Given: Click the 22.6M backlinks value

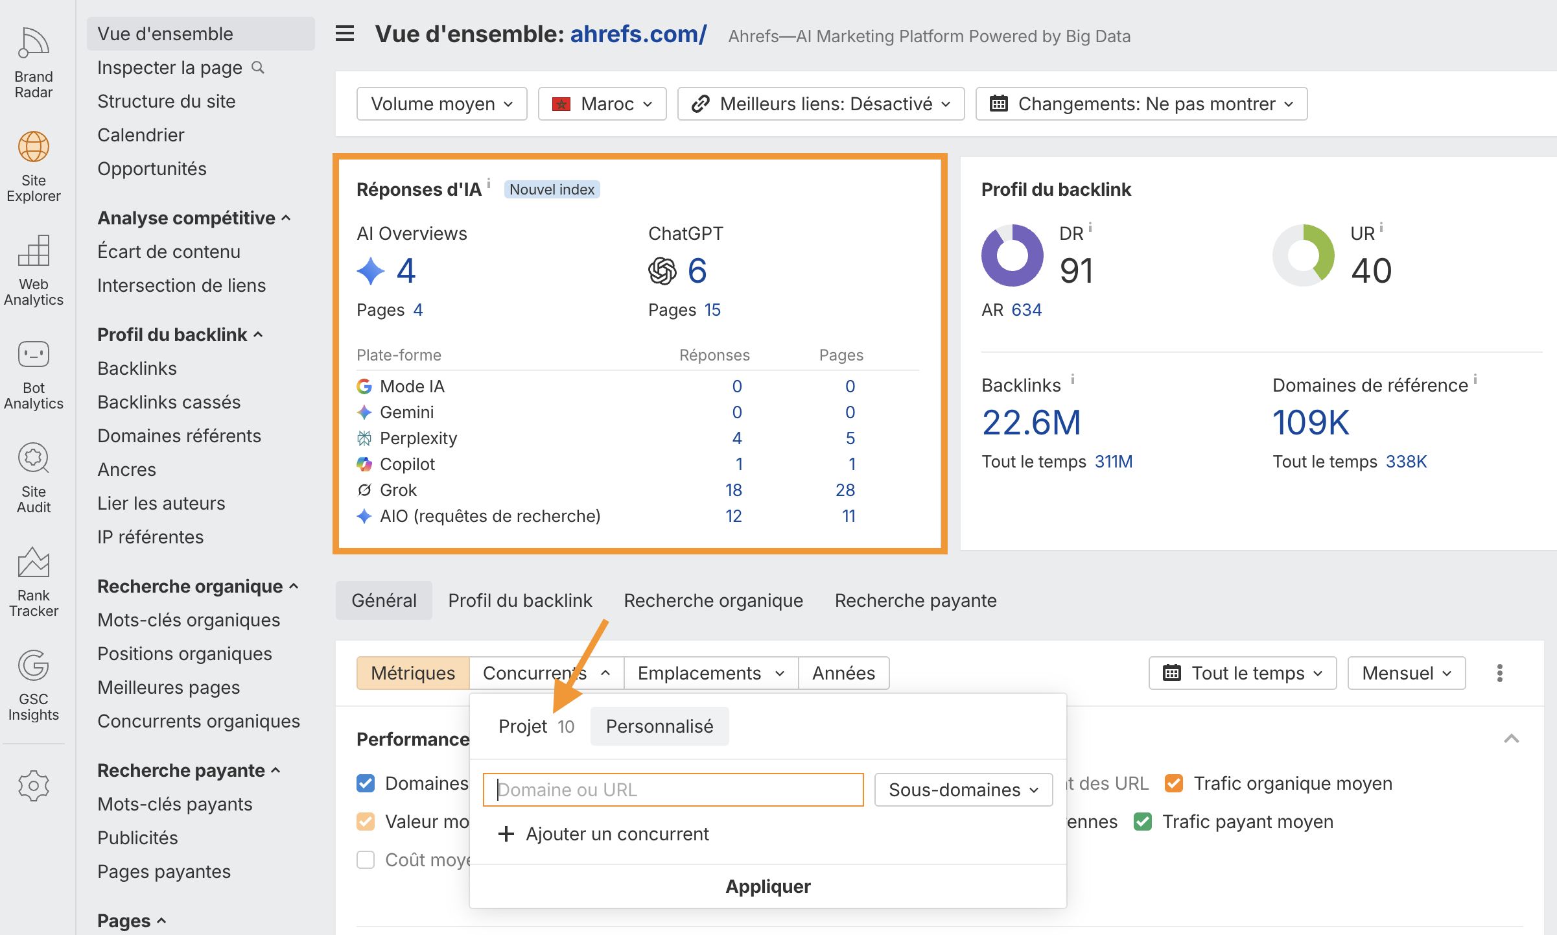Looking at the screenshot, I should 1031,422.
